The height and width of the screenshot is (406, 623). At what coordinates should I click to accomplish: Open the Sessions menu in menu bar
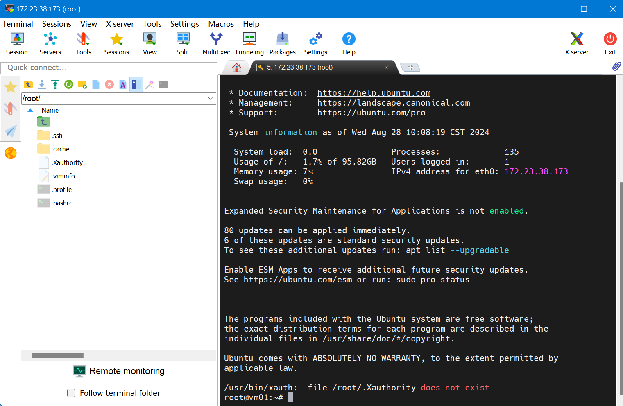(57, 24)
